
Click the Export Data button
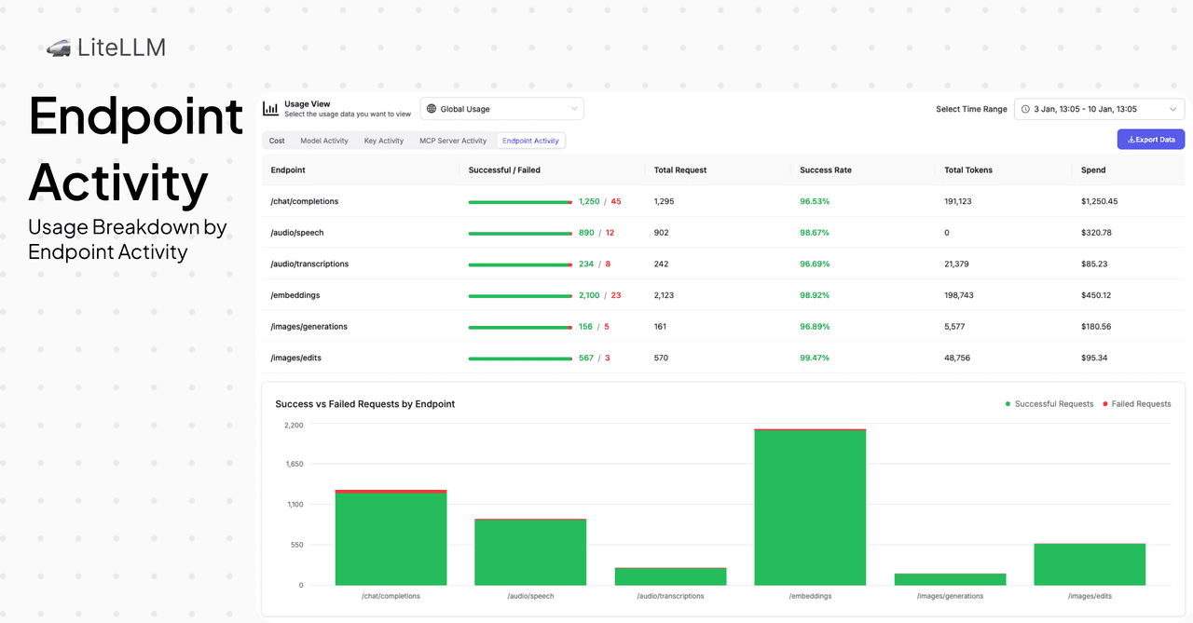point(1151,140)
